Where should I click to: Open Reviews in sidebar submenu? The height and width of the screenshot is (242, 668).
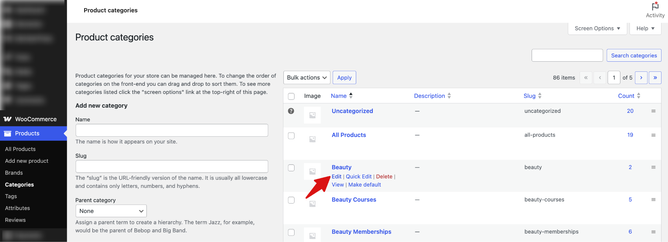[15, 220]
